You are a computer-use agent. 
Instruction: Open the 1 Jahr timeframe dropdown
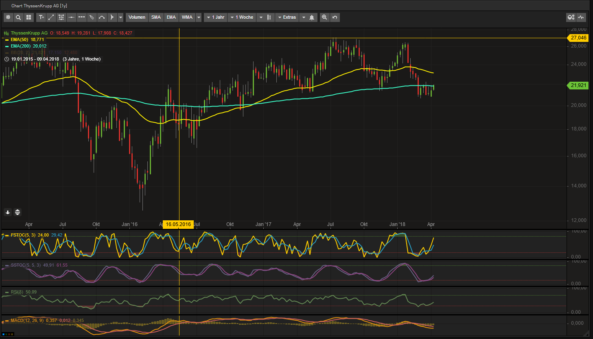point(215,17)
